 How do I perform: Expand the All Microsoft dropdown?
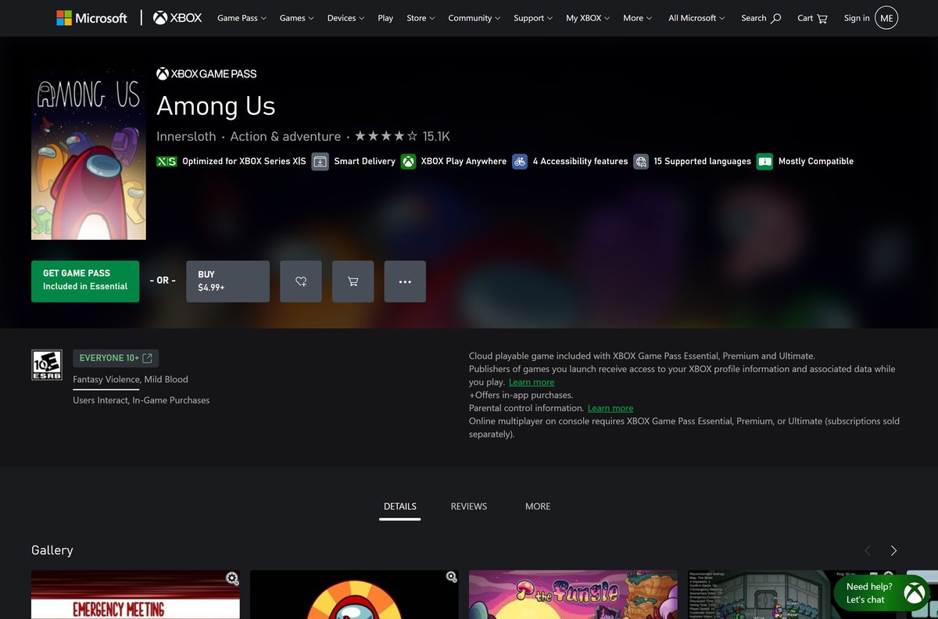click(696, 18)
